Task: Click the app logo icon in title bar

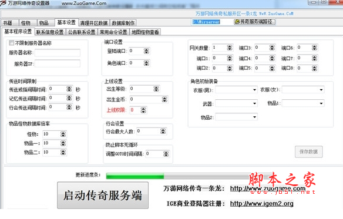Action: [x=4, y=4]
